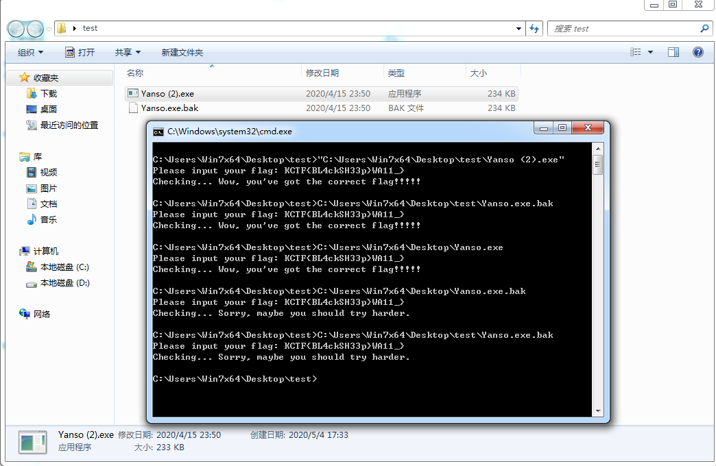Select 网络 in navigation pane
716x466 pixels.
pyautogui.click(x=42, y=315)
